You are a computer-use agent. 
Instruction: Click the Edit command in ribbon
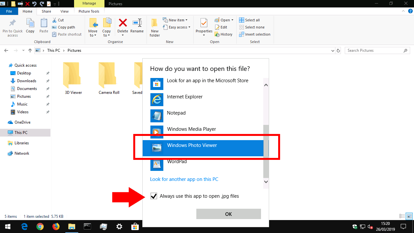(x=221, y=27)
